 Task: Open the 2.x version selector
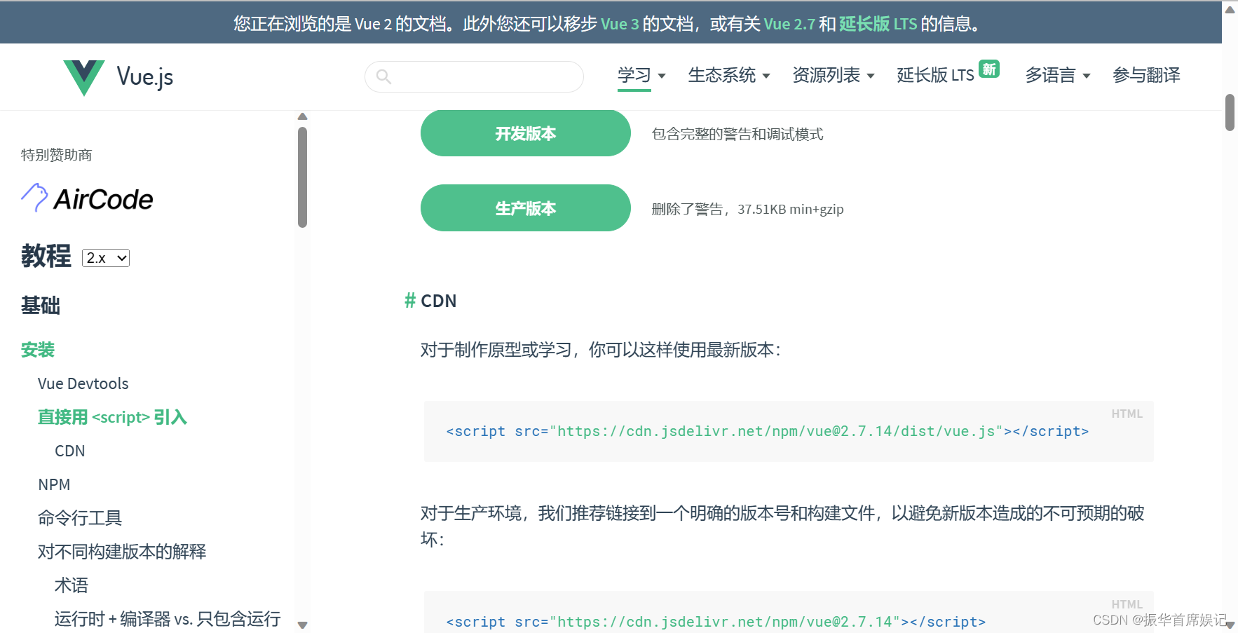coord(106,258)
